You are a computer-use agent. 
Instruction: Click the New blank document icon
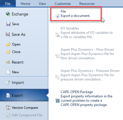(x=8, y=72)
